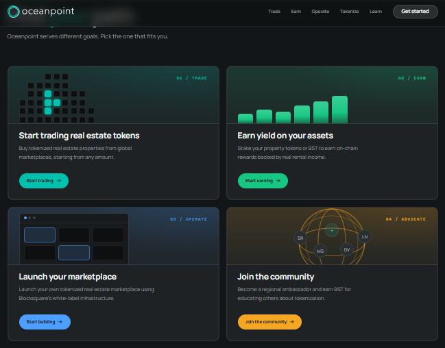Click the LN node on the globe
The height and width of the screenshot is (348, 445).
(x=365, y=236)
